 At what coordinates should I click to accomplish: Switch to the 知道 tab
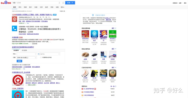(x=36, y=7)
